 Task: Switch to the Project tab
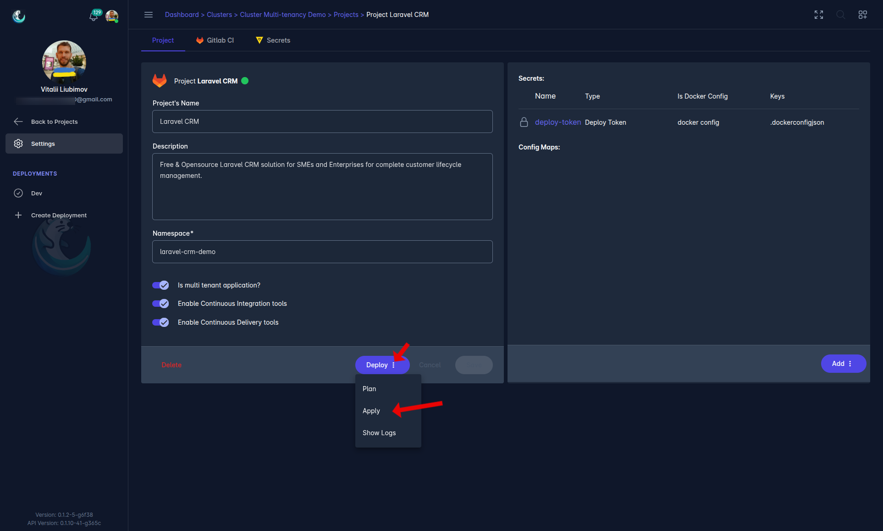[163, 40]
